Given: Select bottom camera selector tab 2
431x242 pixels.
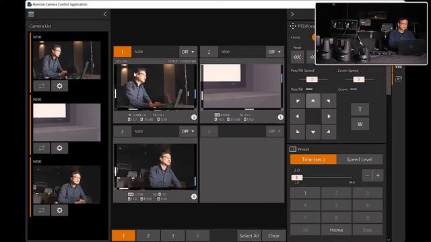Looking at the screenshot, I should [x=148, y=236].
